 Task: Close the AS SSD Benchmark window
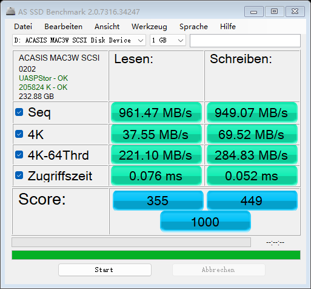click(295, 12)
